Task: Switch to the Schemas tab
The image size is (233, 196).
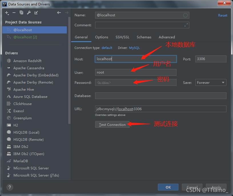Action: tap(144, 37)
